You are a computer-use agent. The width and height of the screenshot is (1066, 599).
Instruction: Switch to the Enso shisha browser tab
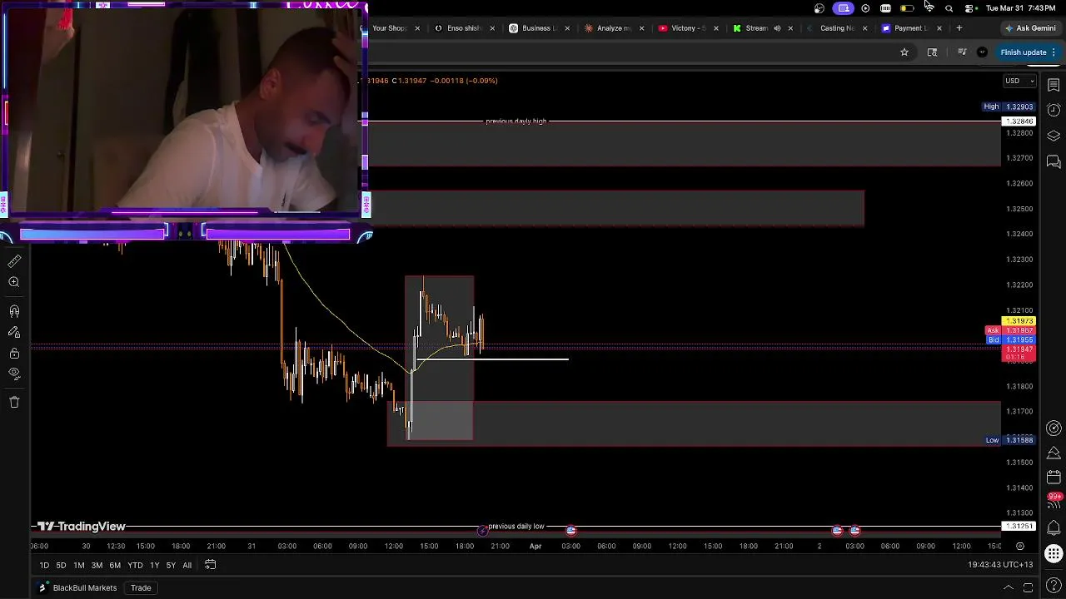(x=464, y=28)
